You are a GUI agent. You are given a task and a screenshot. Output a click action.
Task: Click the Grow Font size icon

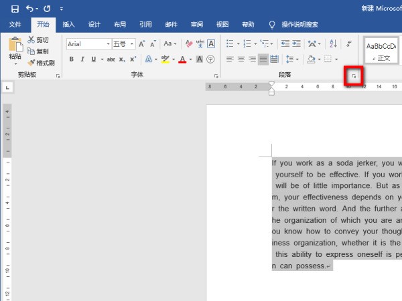142,43
